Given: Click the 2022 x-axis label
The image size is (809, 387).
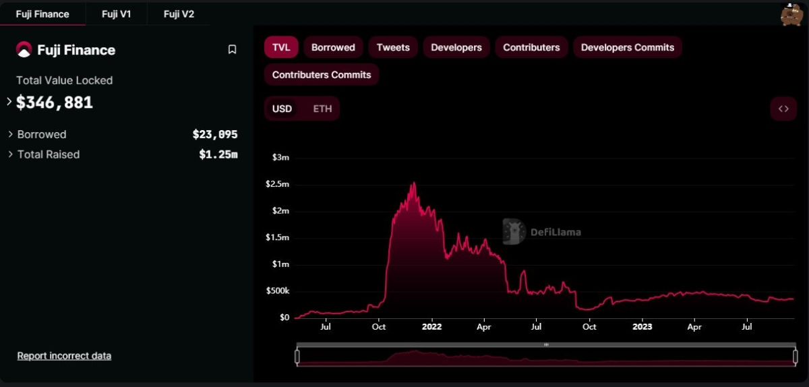Looking at the screenshot, I should coord(431,327).
